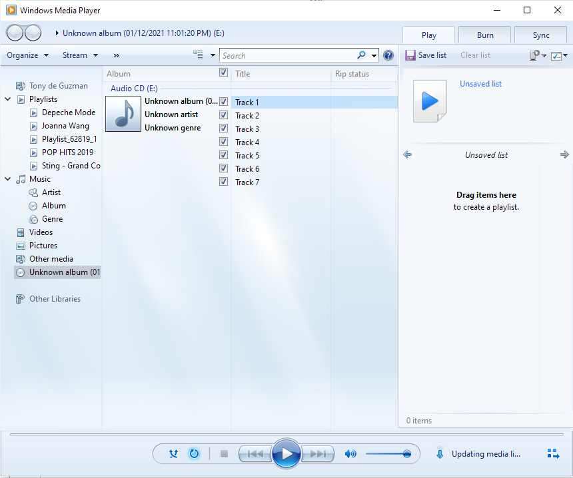
Task: Mute the speaker volume icon
Action: click(350, 454)
